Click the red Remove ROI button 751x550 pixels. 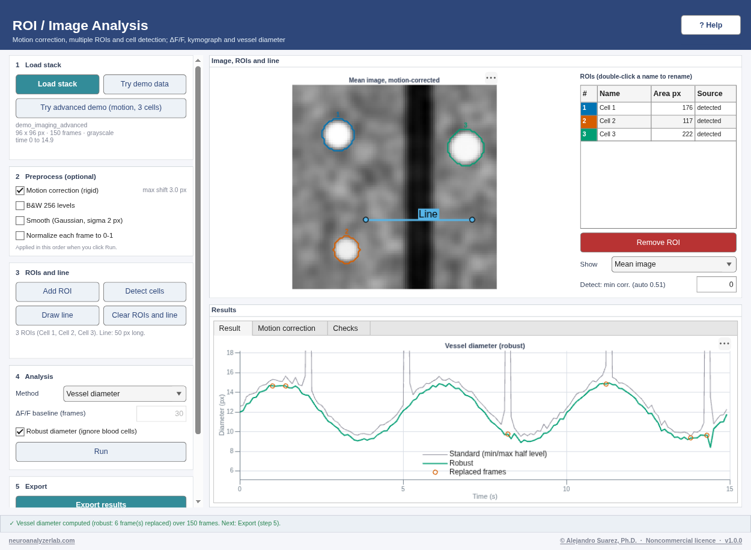pyautogui.click(x=658, y=243)
